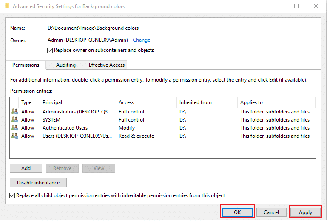Click the Authenticated Users entry icon
The width and height of the screenshot is (327, 221).
[15, 128]
